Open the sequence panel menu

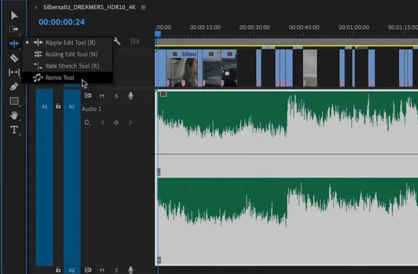(143, 7)
